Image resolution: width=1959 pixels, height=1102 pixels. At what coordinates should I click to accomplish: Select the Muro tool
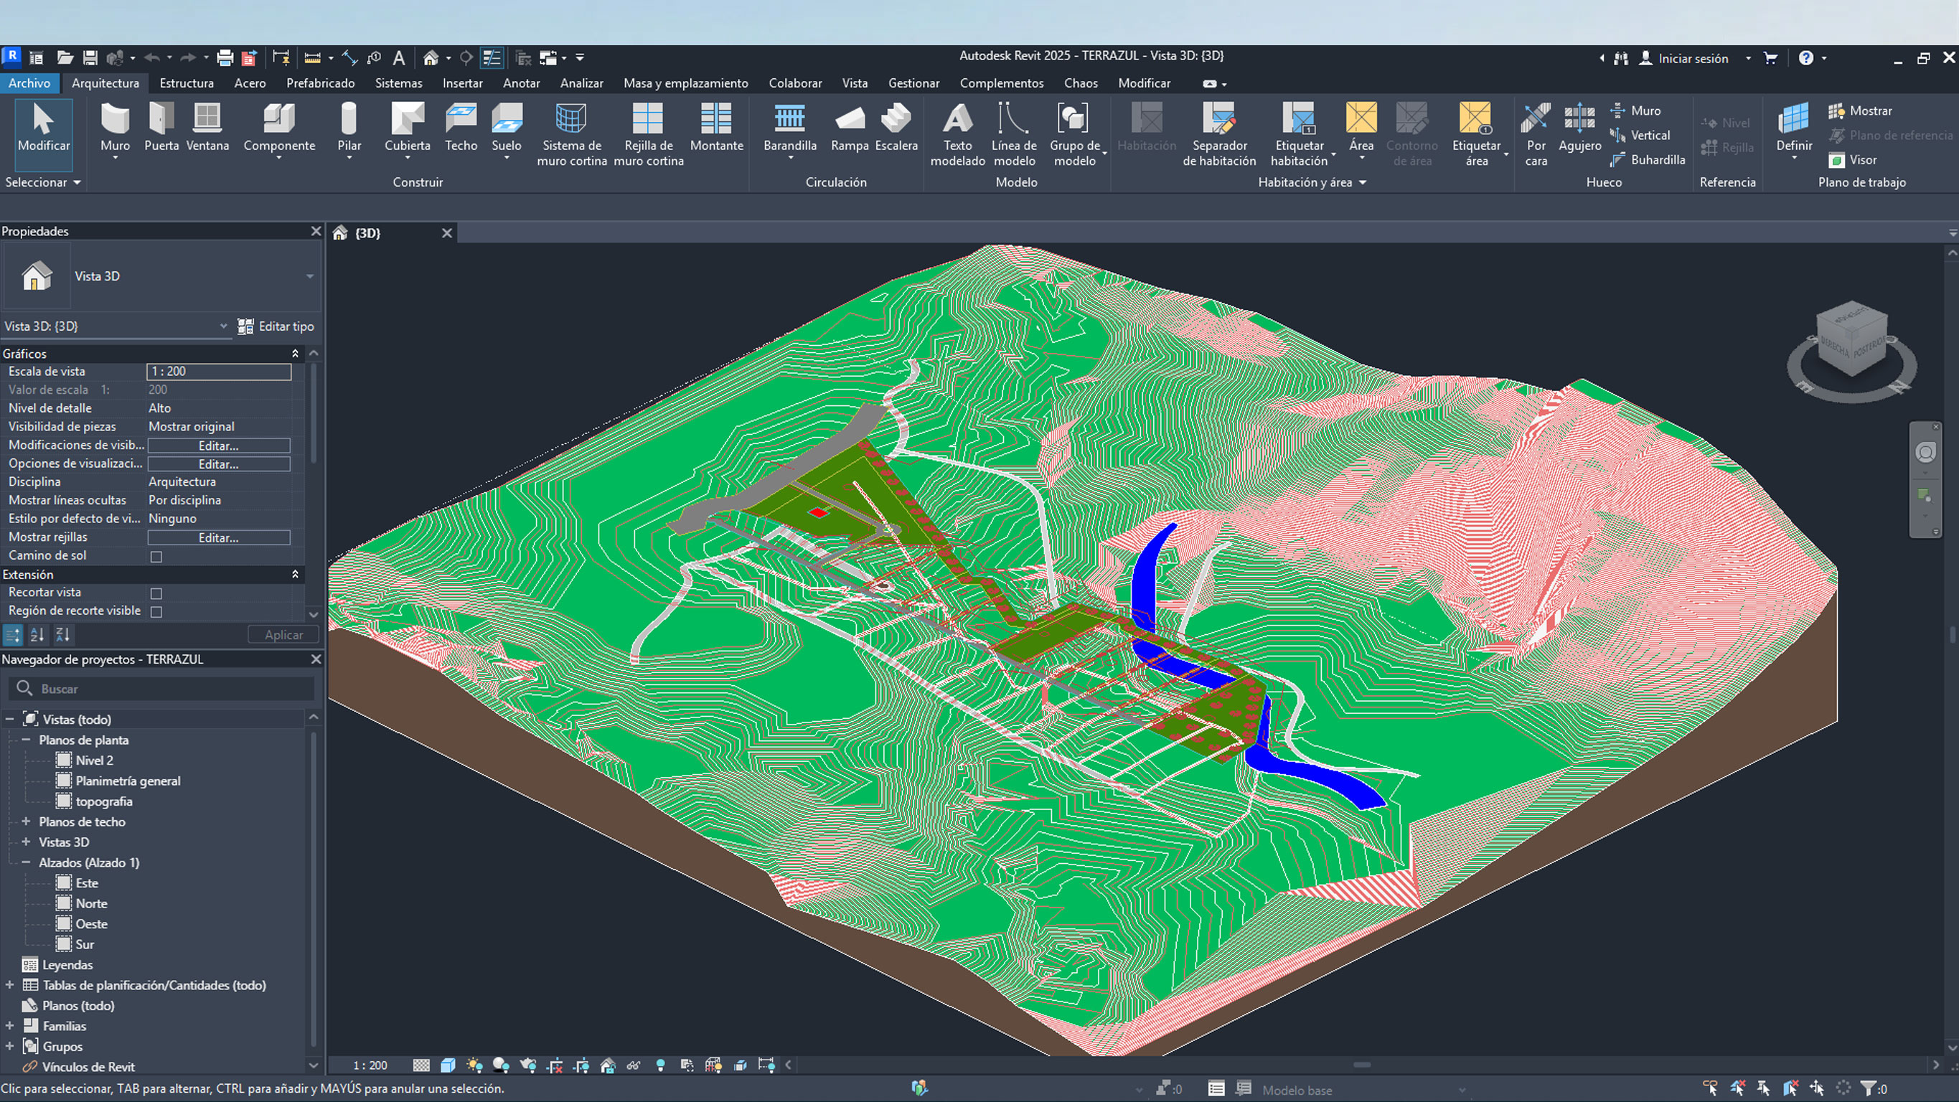click(x=115, y=126)
